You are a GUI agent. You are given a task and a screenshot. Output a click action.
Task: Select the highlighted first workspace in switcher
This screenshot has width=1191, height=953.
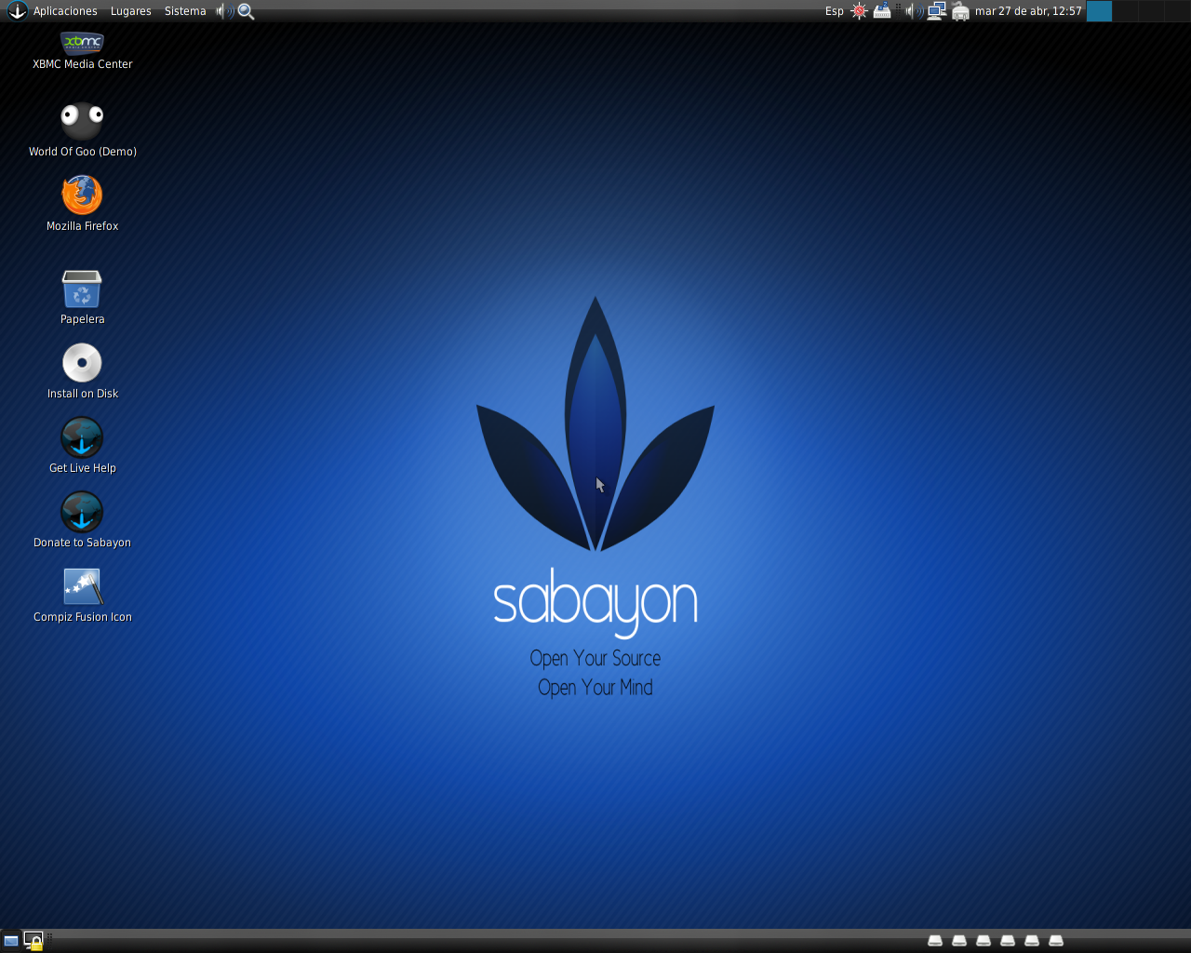coord(1100,11)
